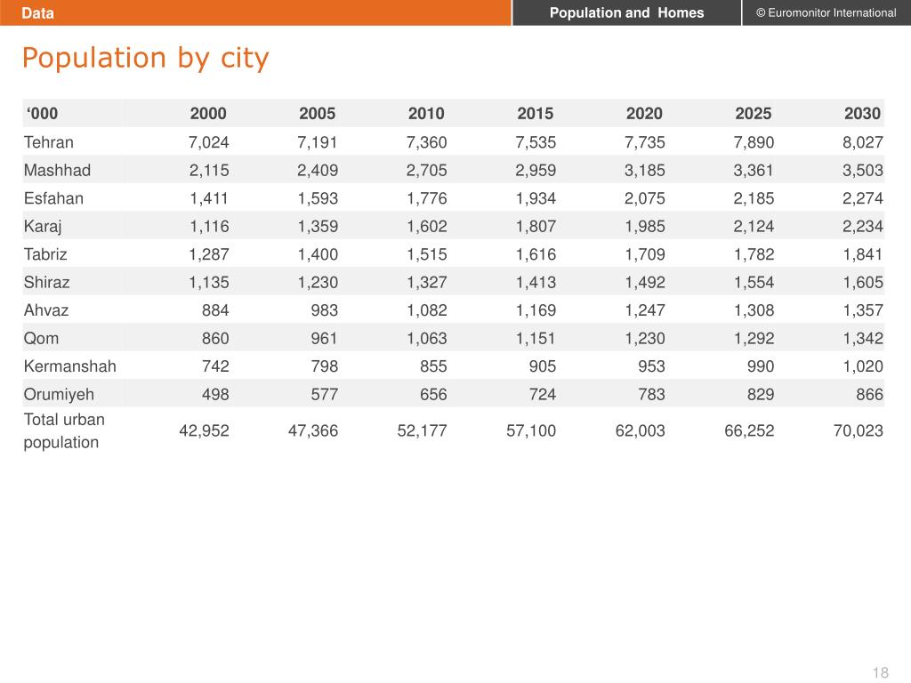911x683 pixels.
Task: Click Kermanshah's 2010 value 855
Action: (x=433, y=366)
